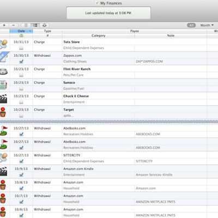
Task: Sort by the Type column header
Action: [x=47, y=31]
